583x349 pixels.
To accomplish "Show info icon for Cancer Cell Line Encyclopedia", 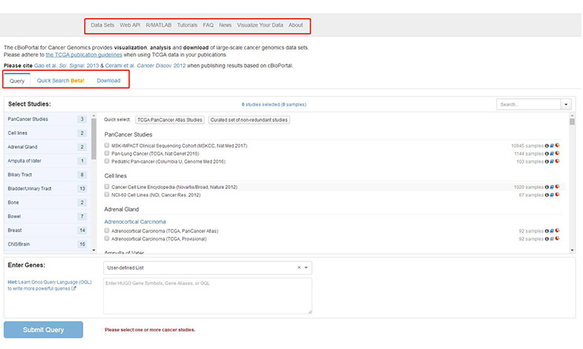I will point(547,187).
